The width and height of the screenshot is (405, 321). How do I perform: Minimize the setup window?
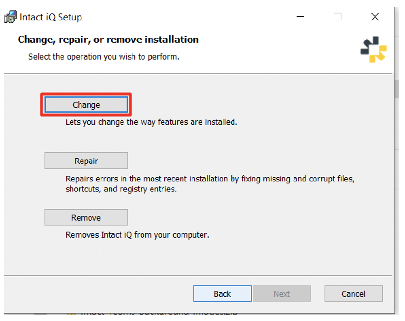300,17
